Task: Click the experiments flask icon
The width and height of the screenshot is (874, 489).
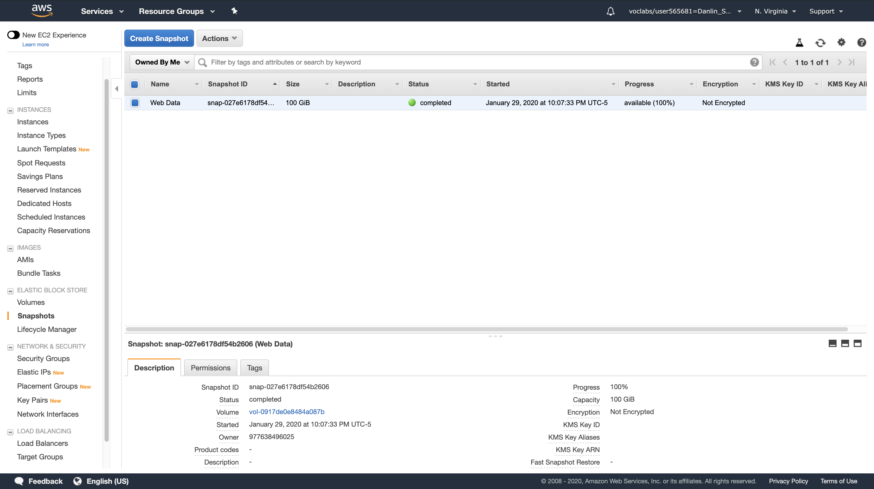Action: (799, 43)
